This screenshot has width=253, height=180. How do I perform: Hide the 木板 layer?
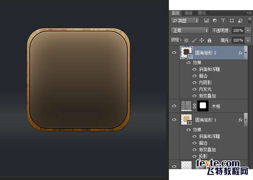(174, 106)
